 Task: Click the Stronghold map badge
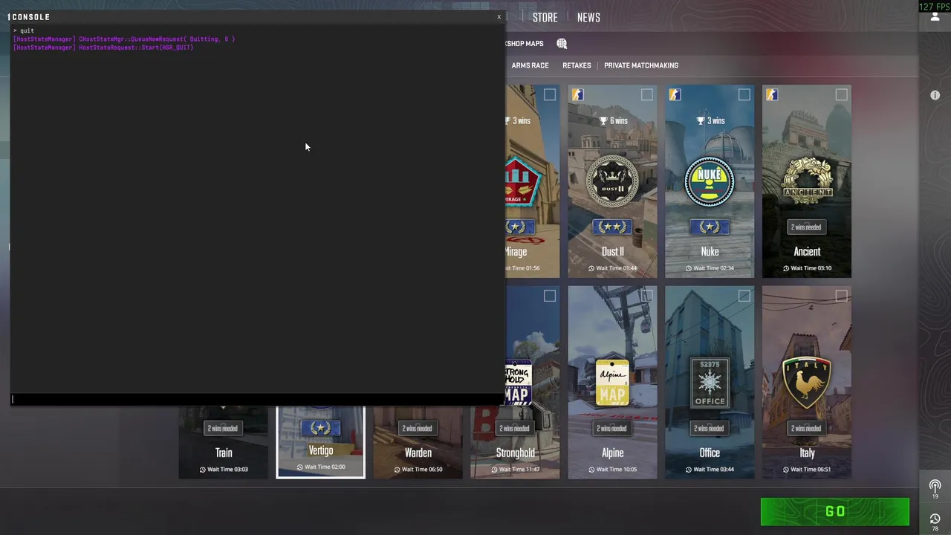(x=518, y=383)
